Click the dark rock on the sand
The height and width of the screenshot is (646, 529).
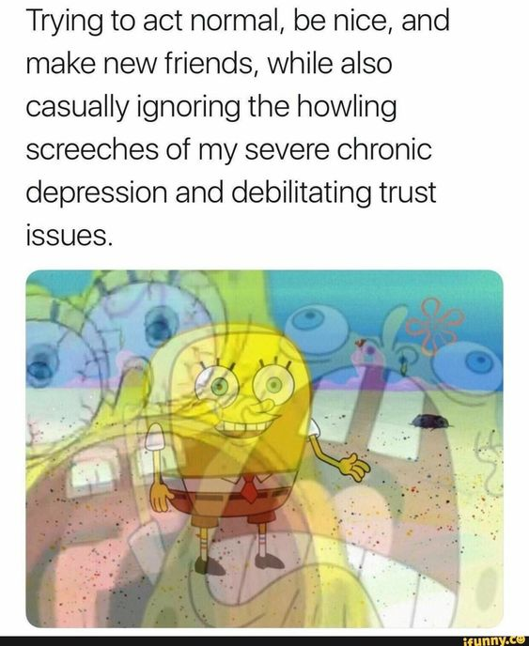pyautogui.click(x=429, y=422)
